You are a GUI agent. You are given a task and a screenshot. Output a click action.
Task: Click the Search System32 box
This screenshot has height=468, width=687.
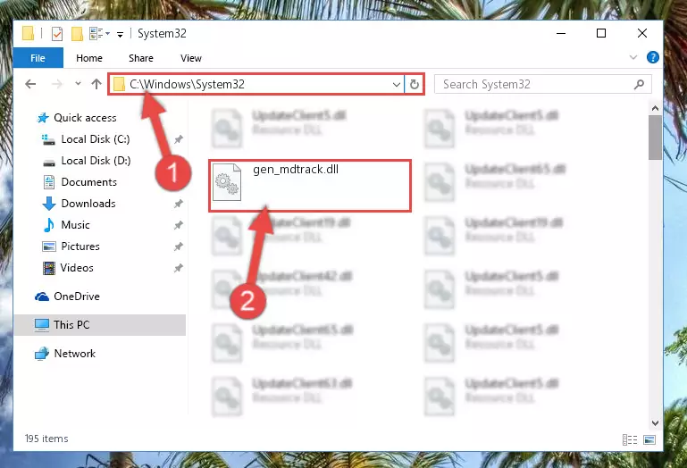tap(542, 84)
